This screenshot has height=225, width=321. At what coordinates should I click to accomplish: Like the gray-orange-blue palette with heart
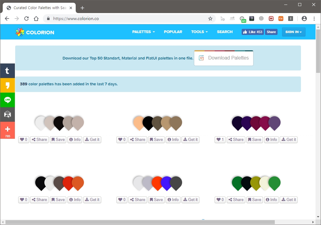[122, 199]
